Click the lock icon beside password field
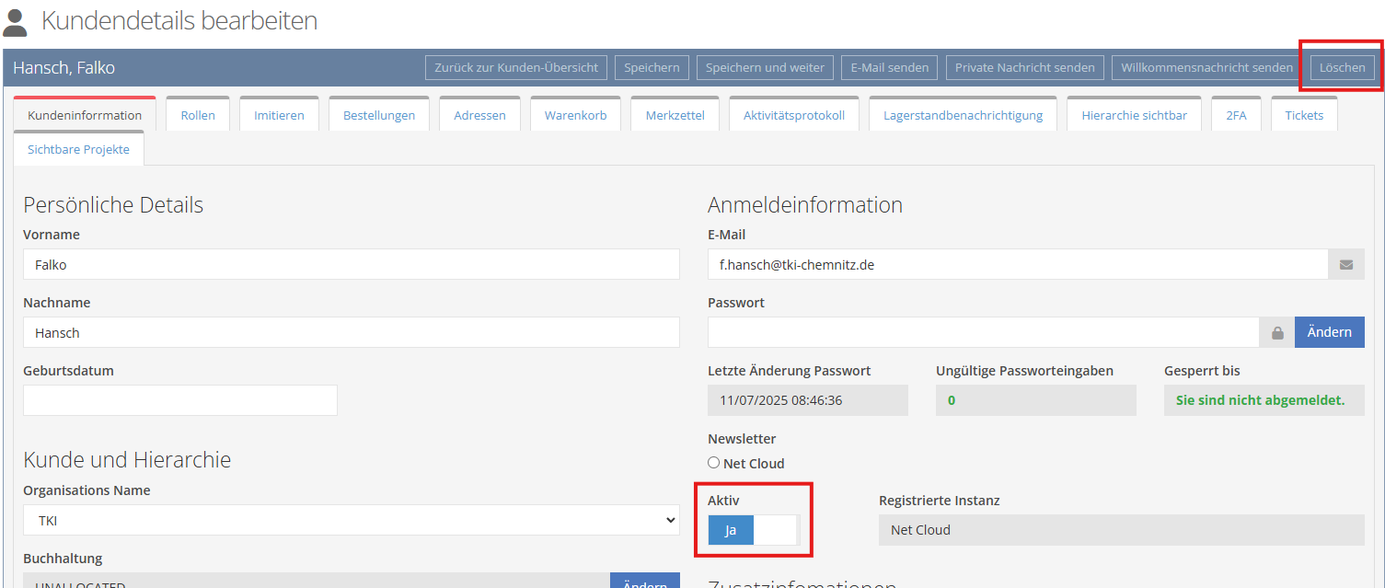 (x=1277, y=333)
